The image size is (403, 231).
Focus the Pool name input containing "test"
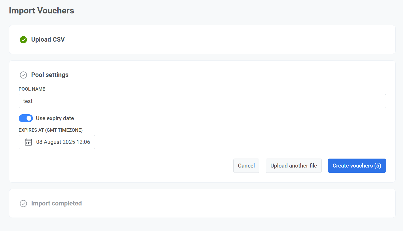tap(202, 101)
